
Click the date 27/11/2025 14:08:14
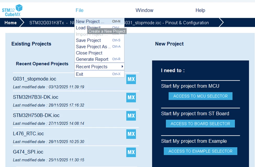point(66,123)
